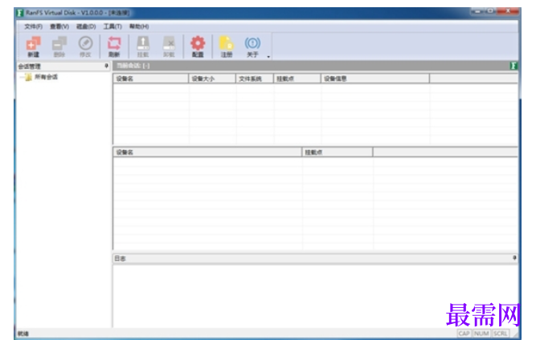536x340 pixels.
Task: Open the 查看(V) menu
Action: point(59,26)
